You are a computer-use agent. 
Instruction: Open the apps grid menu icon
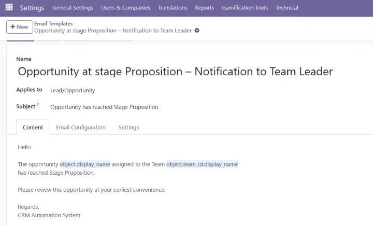9,7
